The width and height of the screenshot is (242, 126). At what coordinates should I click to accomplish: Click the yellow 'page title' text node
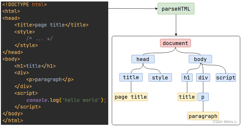131,97
